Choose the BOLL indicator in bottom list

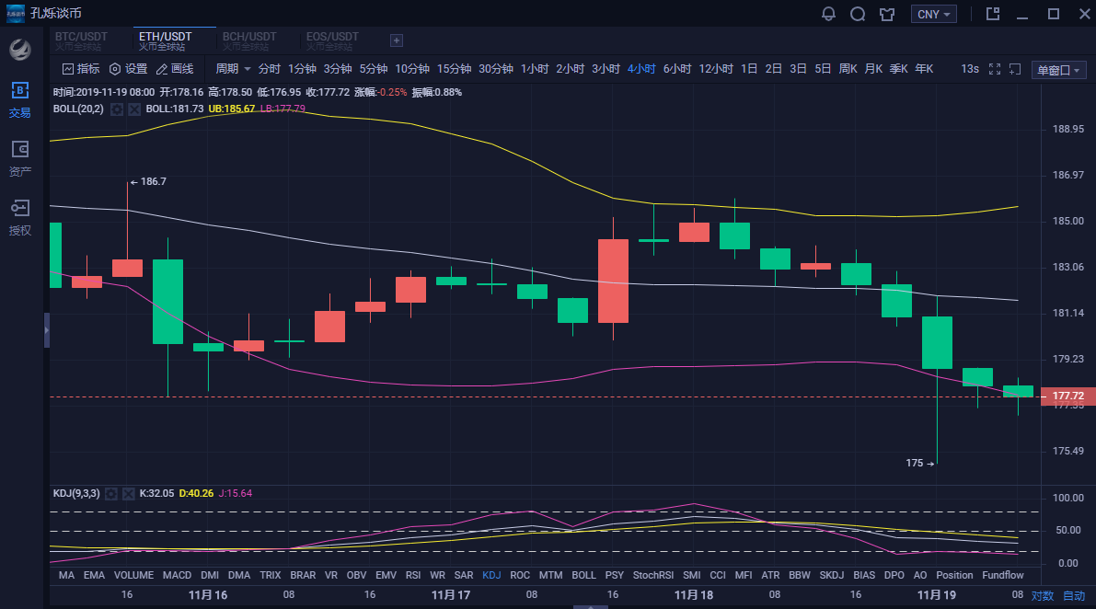(x=583, y=576)
